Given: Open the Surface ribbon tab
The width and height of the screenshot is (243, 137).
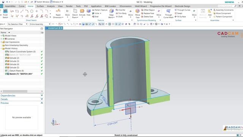Looking at the screenshot, I should click(40, 6).
